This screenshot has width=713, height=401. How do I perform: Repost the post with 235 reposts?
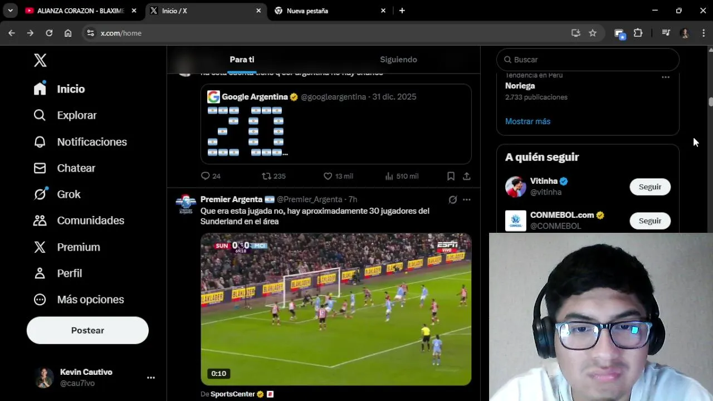(x=274, y=176)
